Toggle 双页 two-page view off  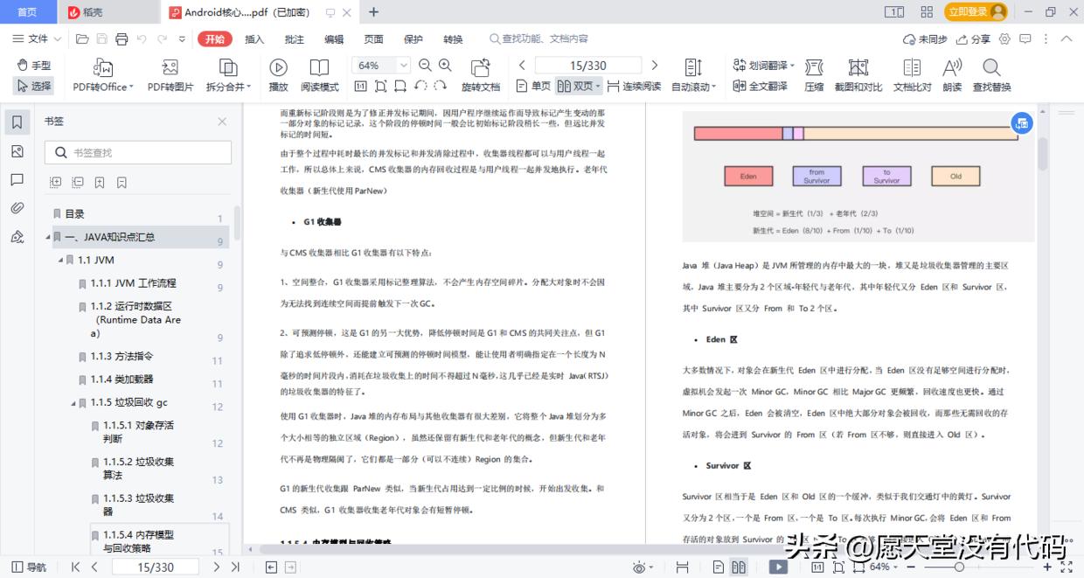click(x=581, y=86)
